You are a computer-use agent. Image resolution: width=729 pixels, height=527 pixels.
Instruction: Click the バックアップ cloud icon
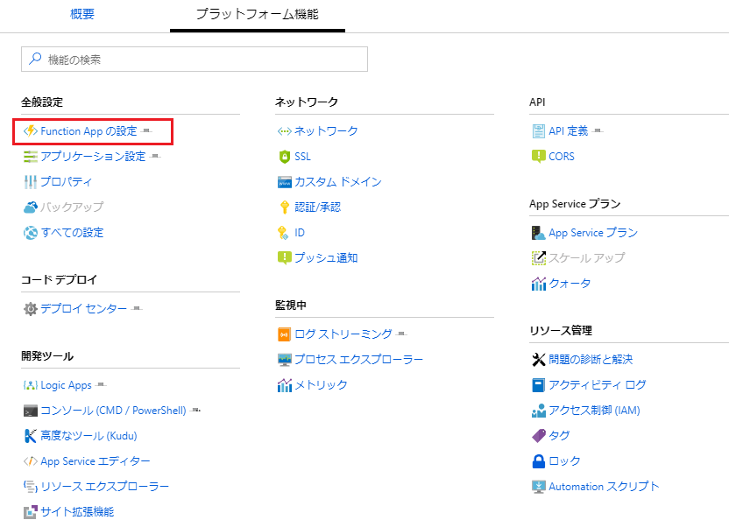(x=31, y=207)
